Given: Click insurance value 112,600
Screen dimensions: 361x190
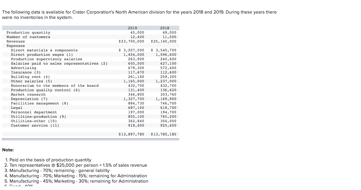Looking at the screenshot, I should pos(168,72).
